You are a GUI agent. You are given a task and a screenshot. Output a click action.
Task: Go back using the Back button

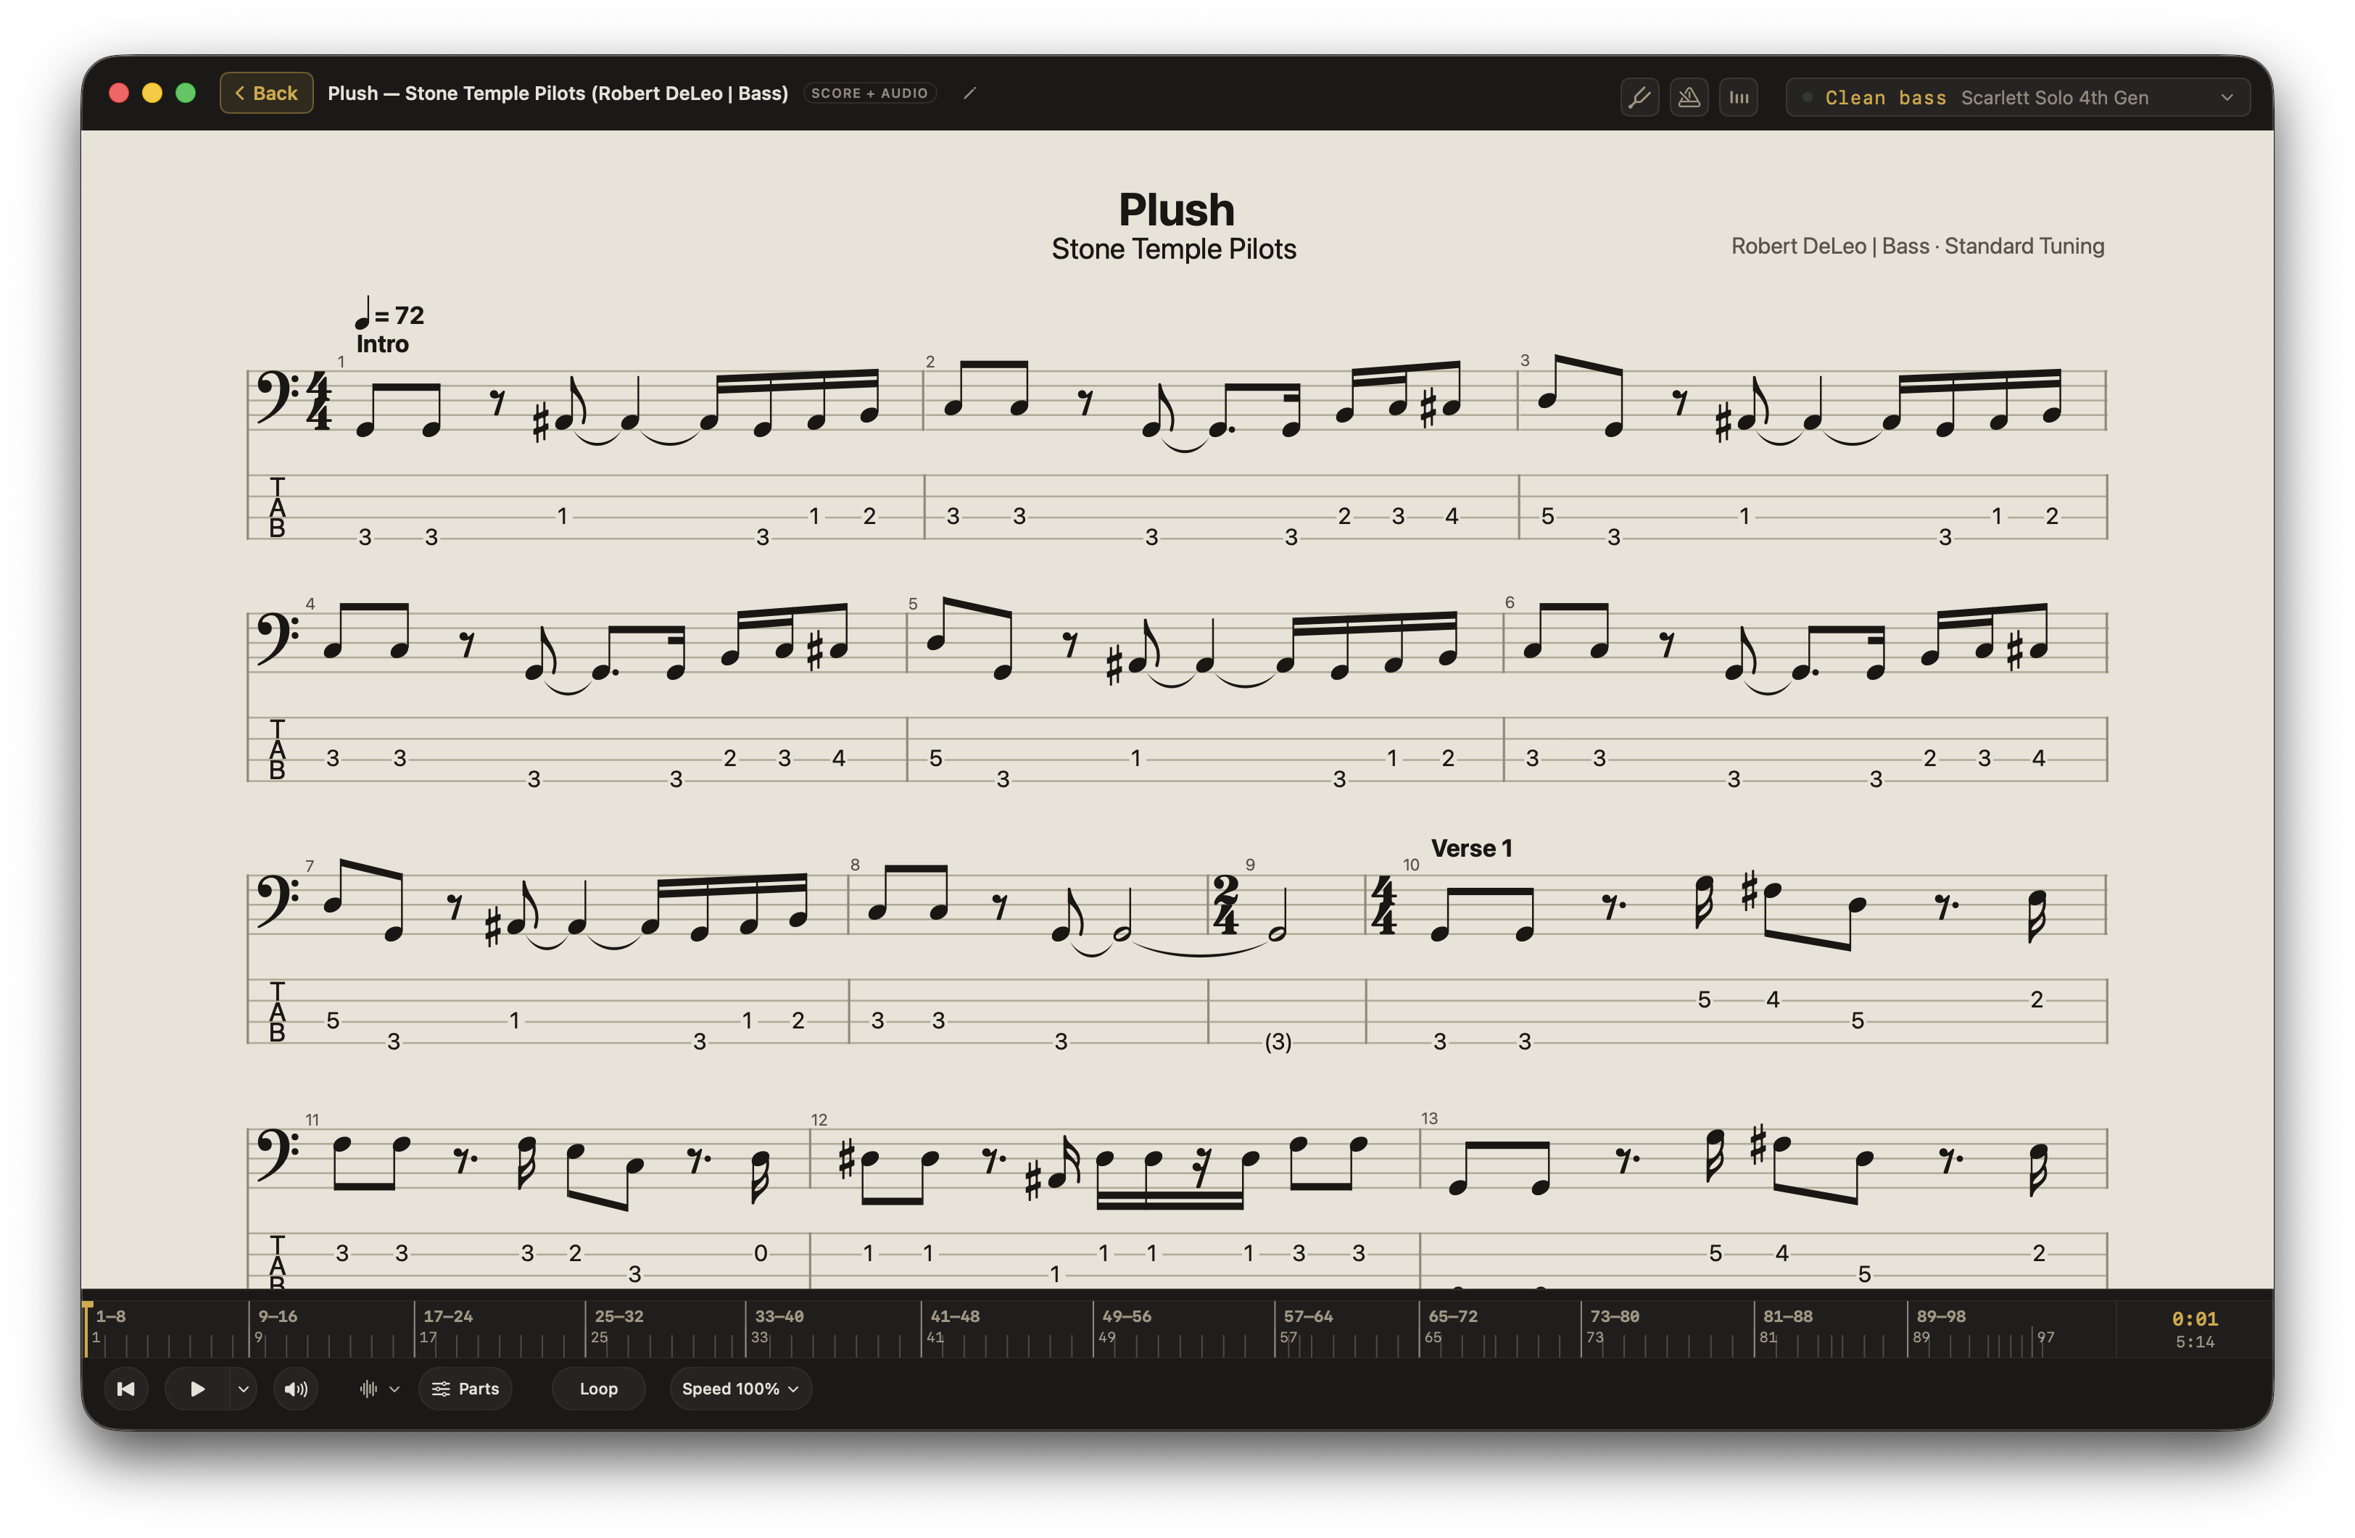[x=266, y=93]
